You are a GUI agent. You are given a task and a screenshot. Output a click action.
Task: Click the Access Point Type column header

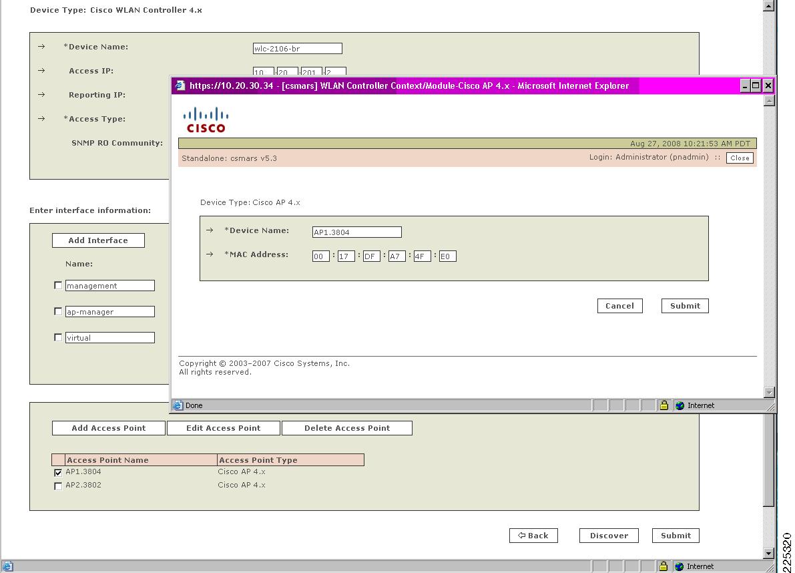pos(290,460)
